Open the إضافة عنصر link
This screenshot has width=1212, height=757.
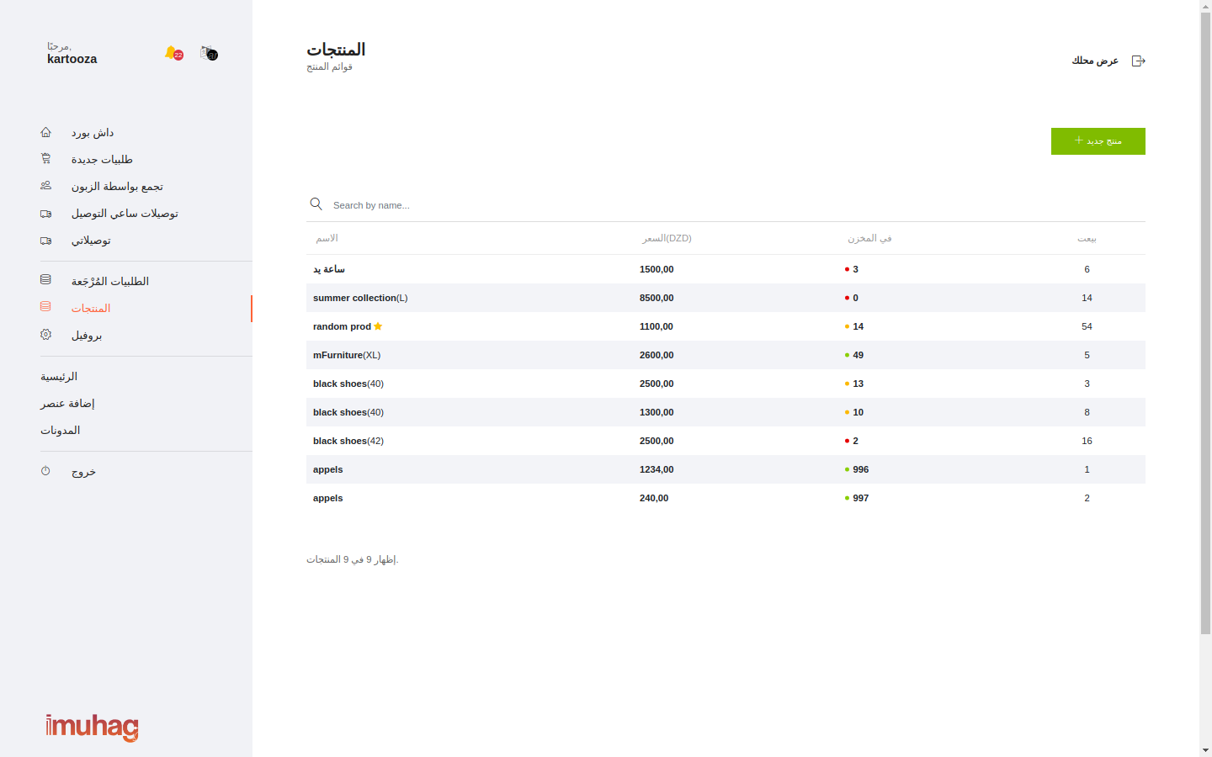point(67,404)
